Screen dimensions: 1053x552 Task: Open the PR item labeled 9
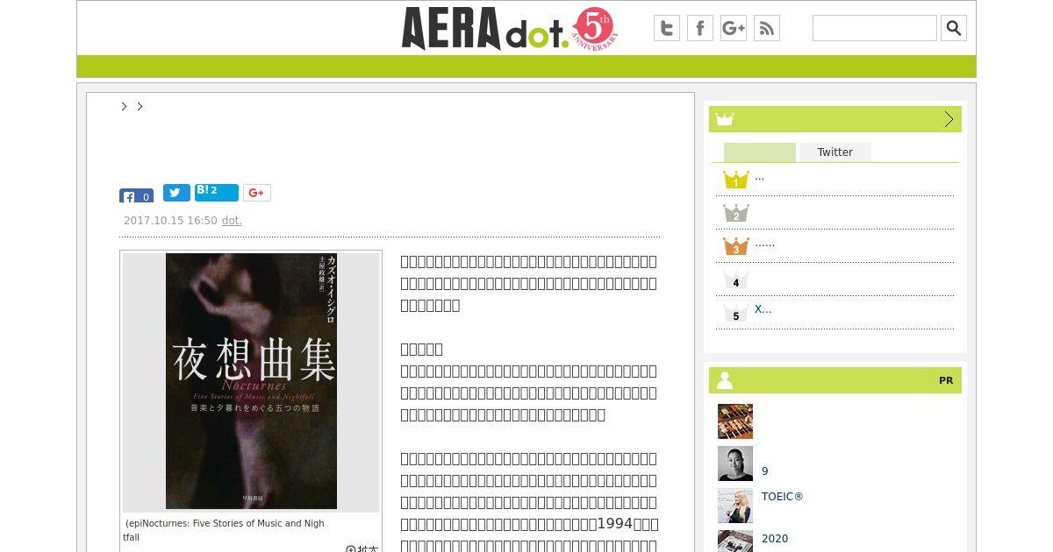[x=765, y=471]
